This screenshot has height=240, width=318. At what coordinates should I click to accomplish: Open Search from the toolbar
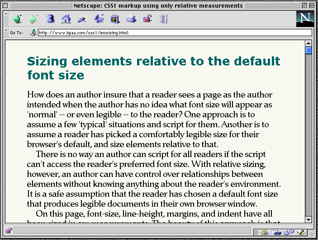tap(82, 19)
